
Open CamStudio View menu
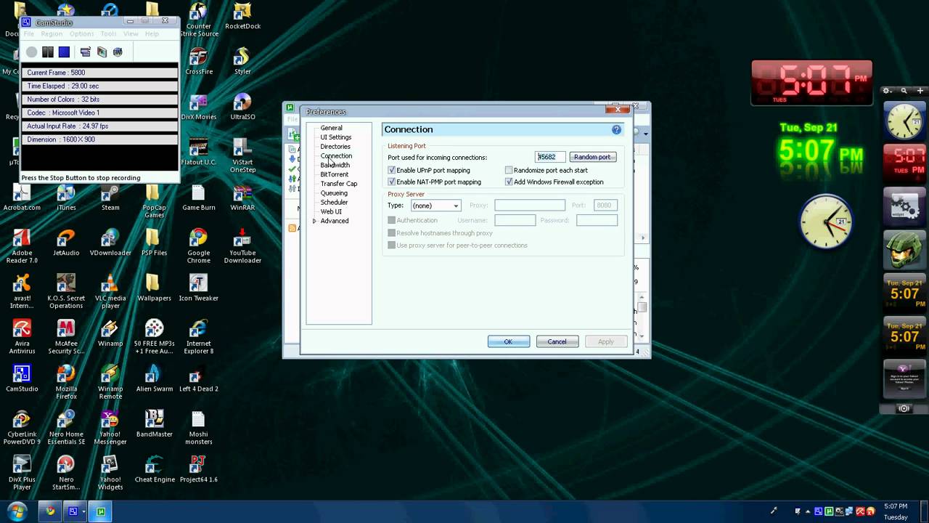pyautogui.click(x=131, y=34)
